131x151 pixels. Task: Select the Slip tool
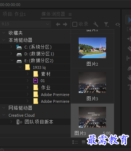pyautogui.click(x=129, y=59)
